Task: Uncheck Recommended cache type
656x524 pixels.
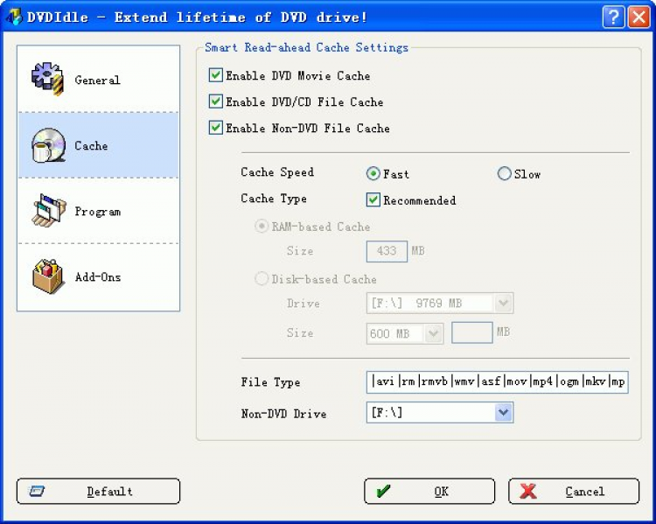Action: click(x=373, y=199)
